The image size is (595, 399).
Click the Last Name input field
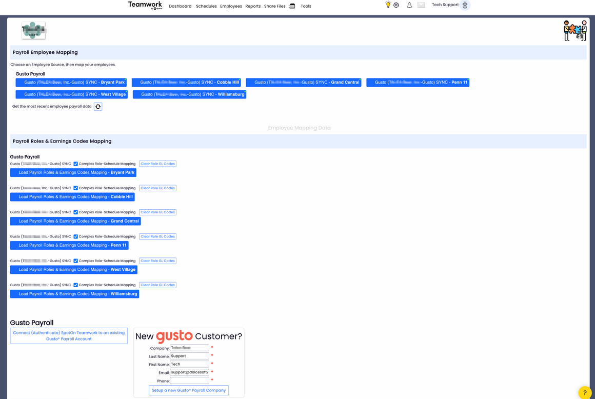[189, 356]
